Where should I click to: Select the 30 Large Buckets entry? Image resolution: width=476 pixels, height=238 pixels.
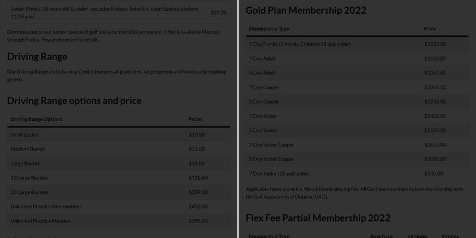pyautogui.click(x=29, y=192)
